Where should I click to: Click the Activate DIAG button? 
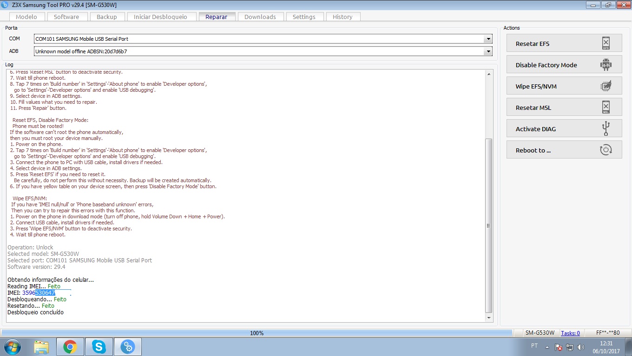tap(564, 128)
